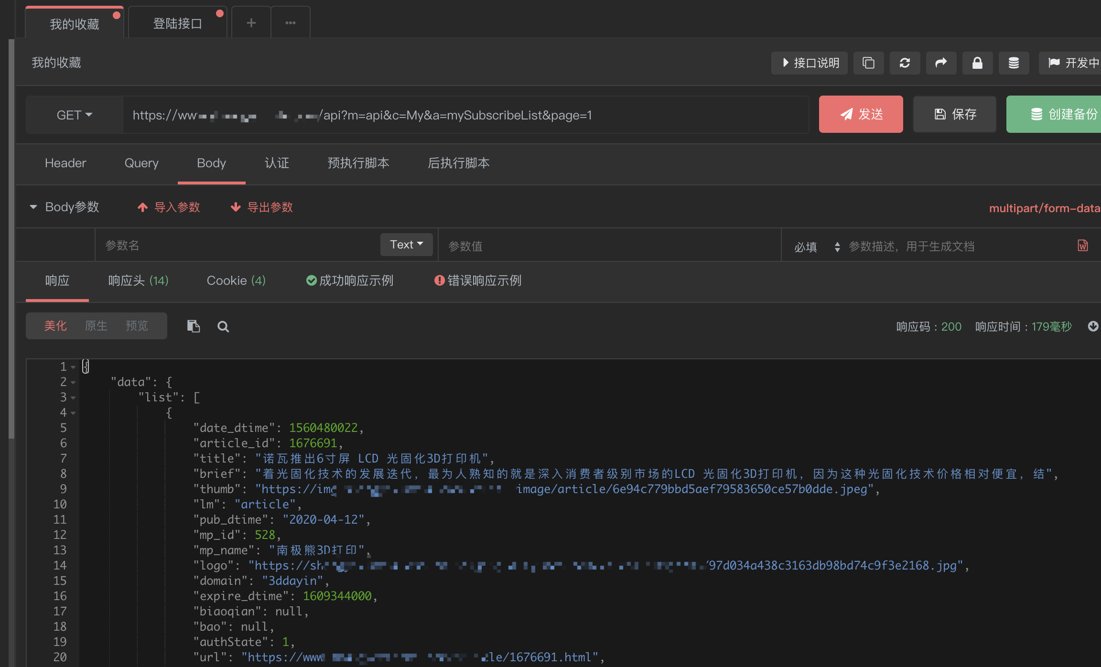The width and height of the screenshot is (1101, 667).
Task: Open the 响应头 (14) tab
Action: tap(138, 280)
